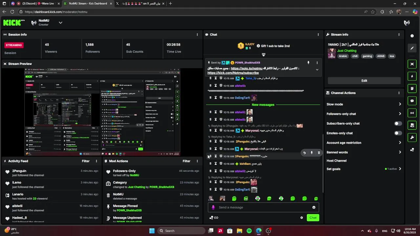Enable Subscribers-only chat toggle
This screenshot has width=420, height=236.
coord(398,124)
